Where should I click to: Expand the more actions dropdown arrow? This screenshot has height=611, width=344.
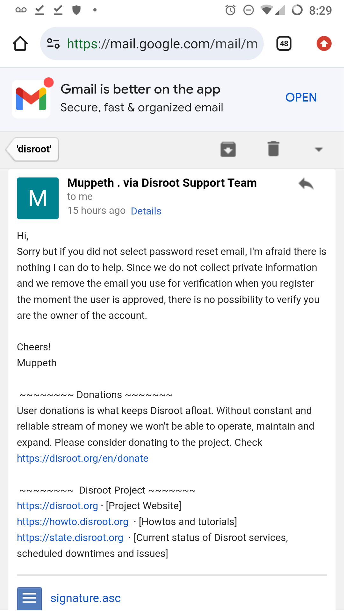click(x=319, y=149)
